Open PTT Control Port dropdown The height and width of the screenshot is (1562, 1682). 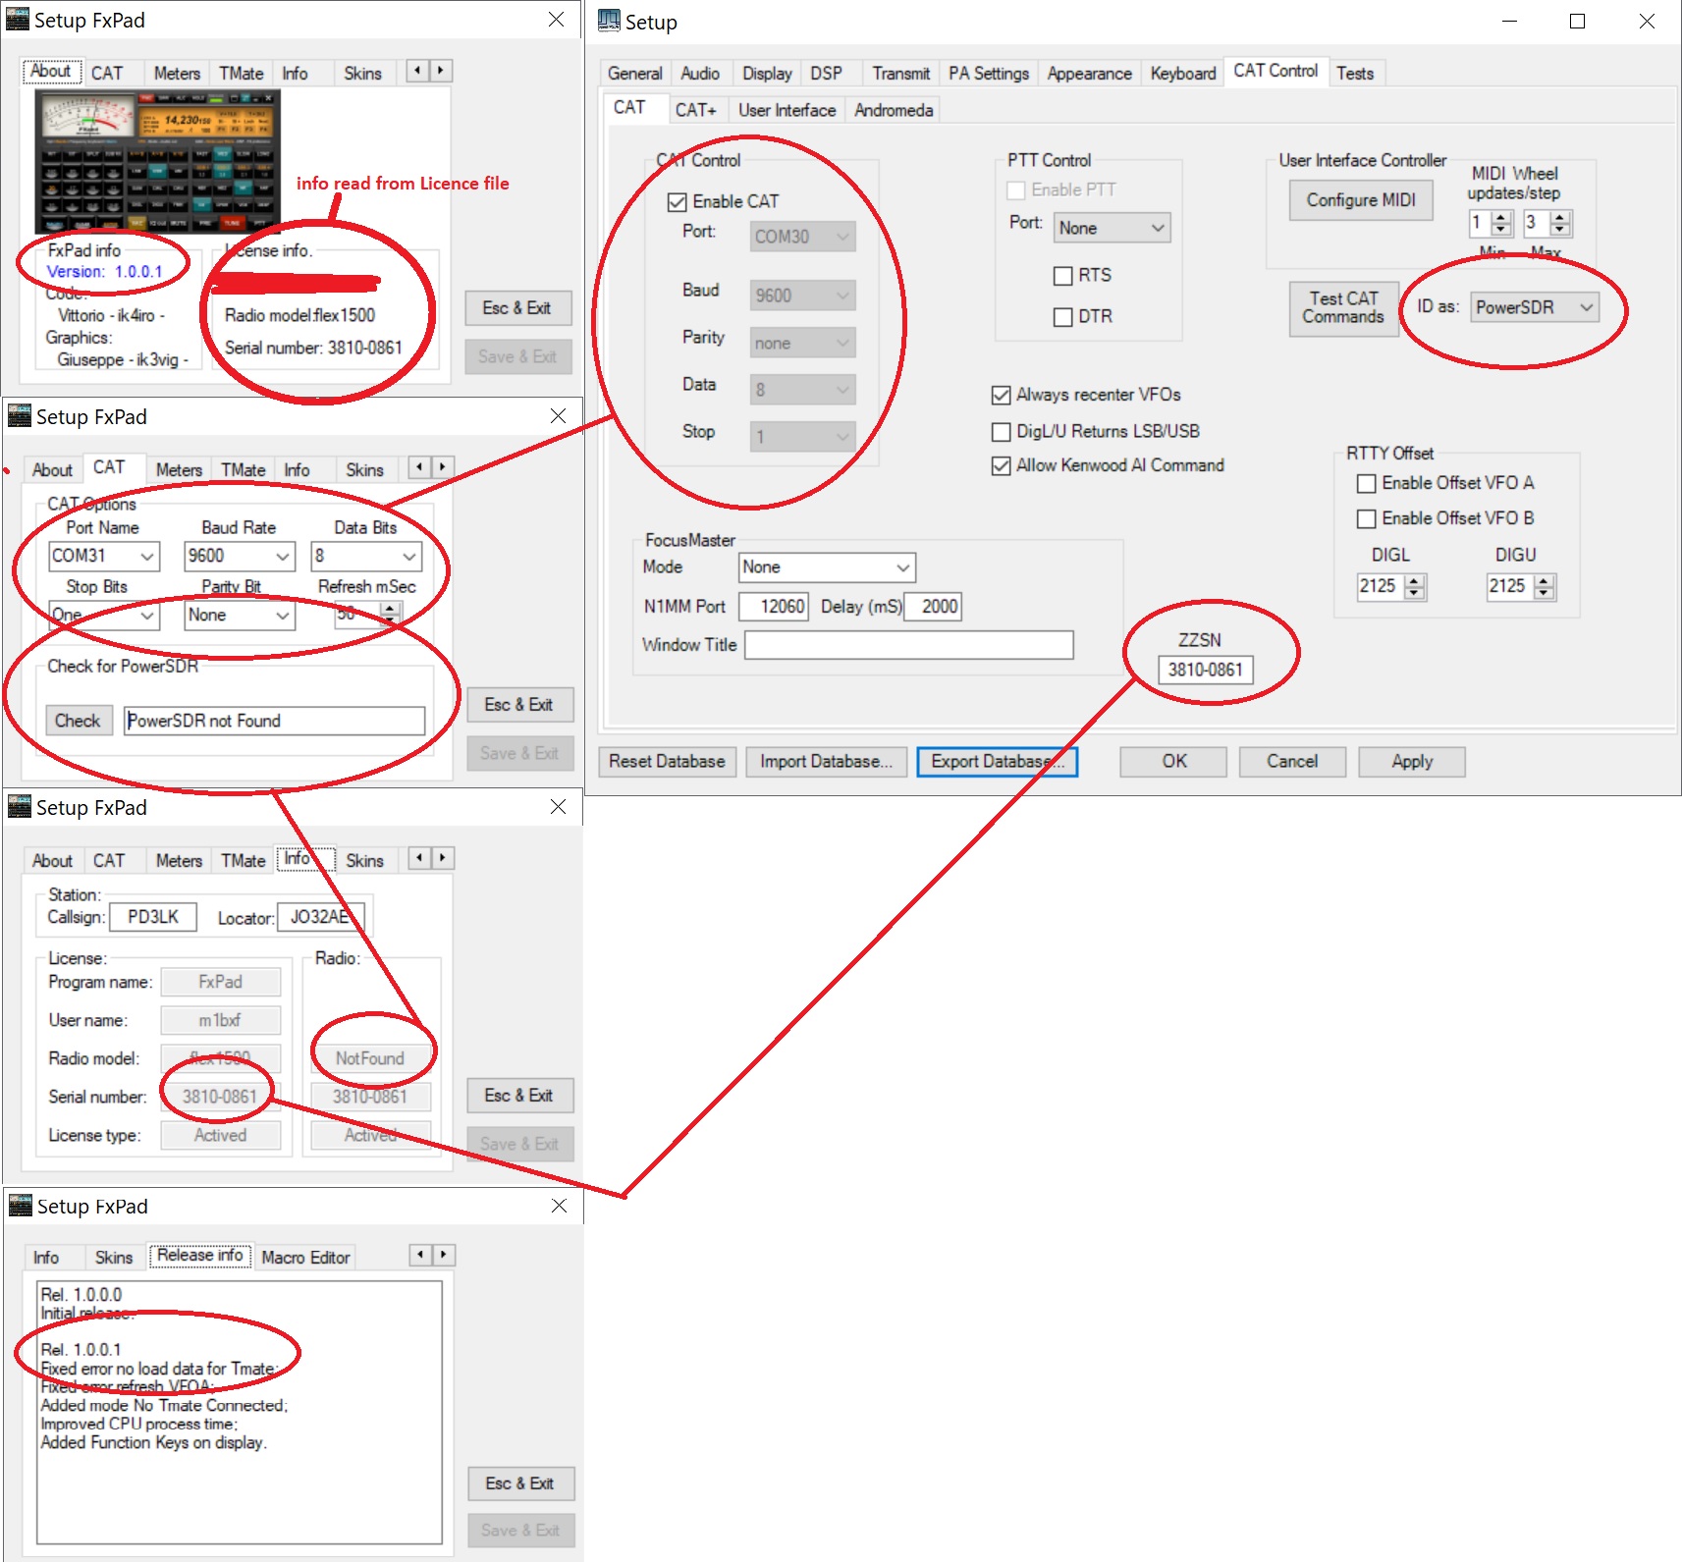1112,228
